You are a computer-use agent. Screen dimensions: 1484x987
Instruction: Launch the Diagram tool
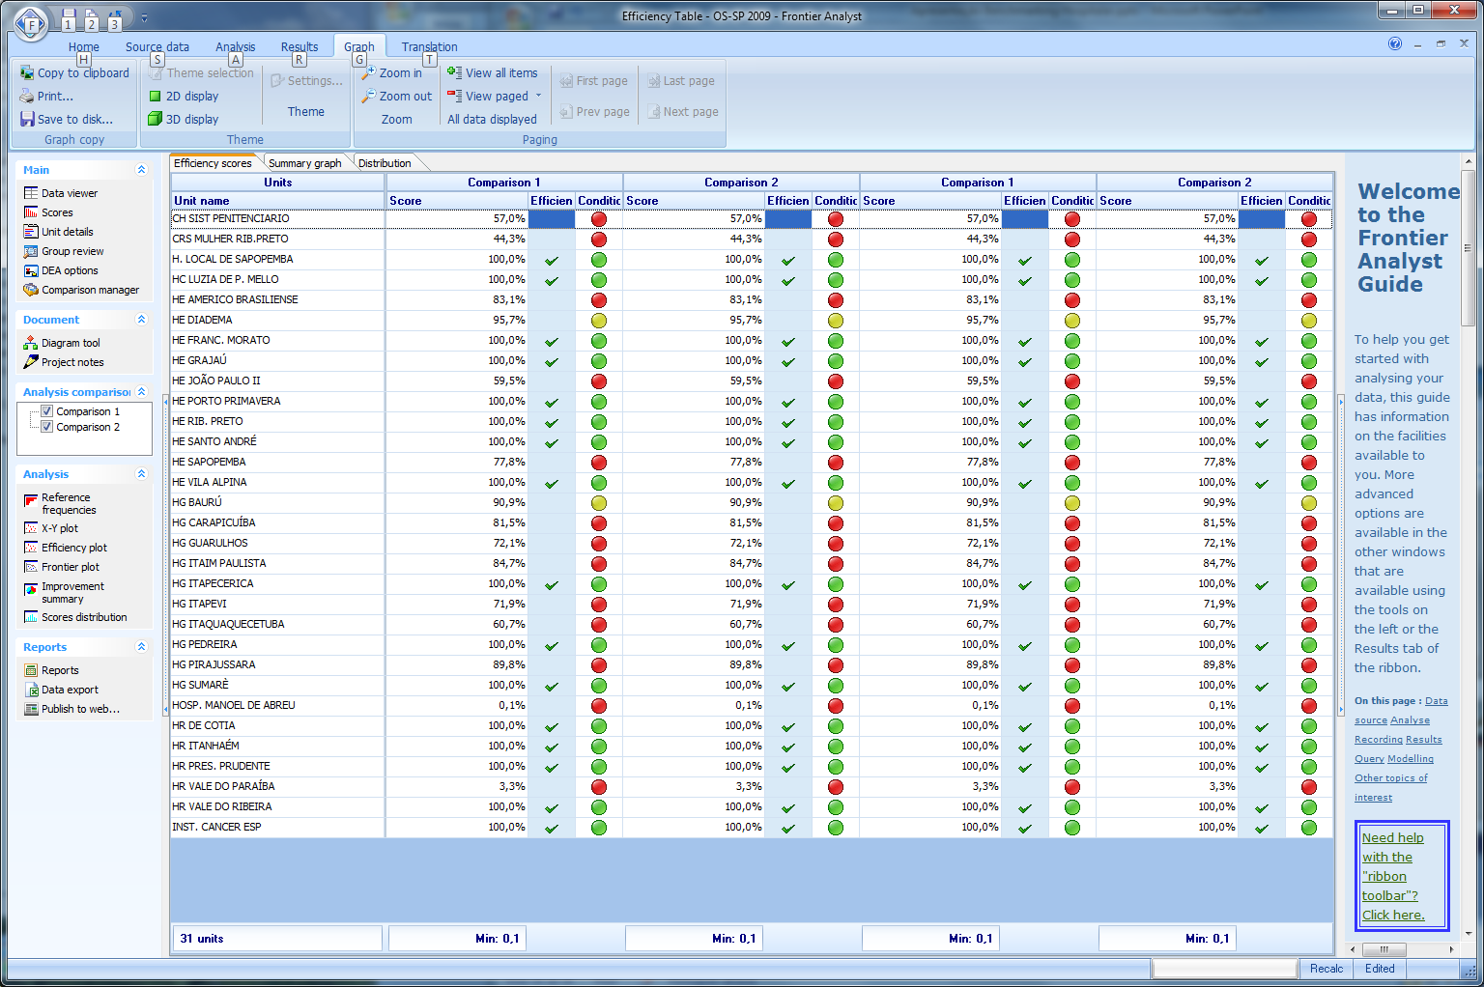pyautogui.click(x=62, y=343)
